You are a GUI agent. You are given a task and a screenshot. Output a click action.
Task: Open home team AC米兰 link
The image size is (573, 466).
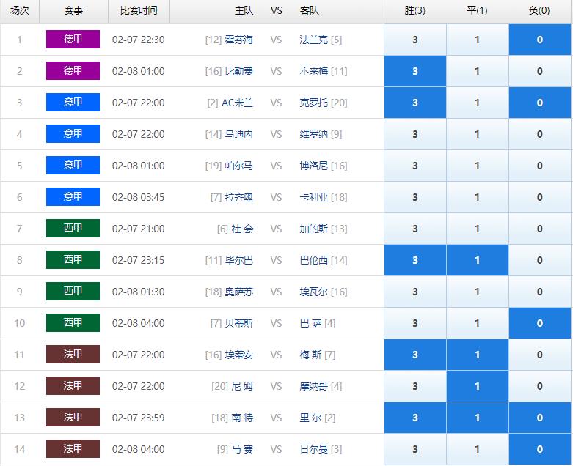(x=237, y=103)
